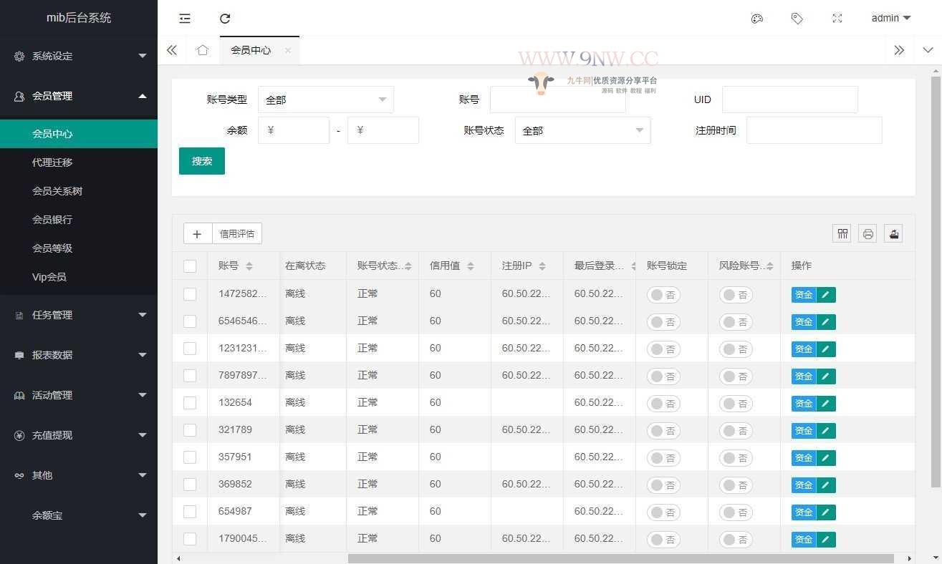942x564 pixels.
Task: Click the 信用评估 button
Action: click(x=237, y=233)
